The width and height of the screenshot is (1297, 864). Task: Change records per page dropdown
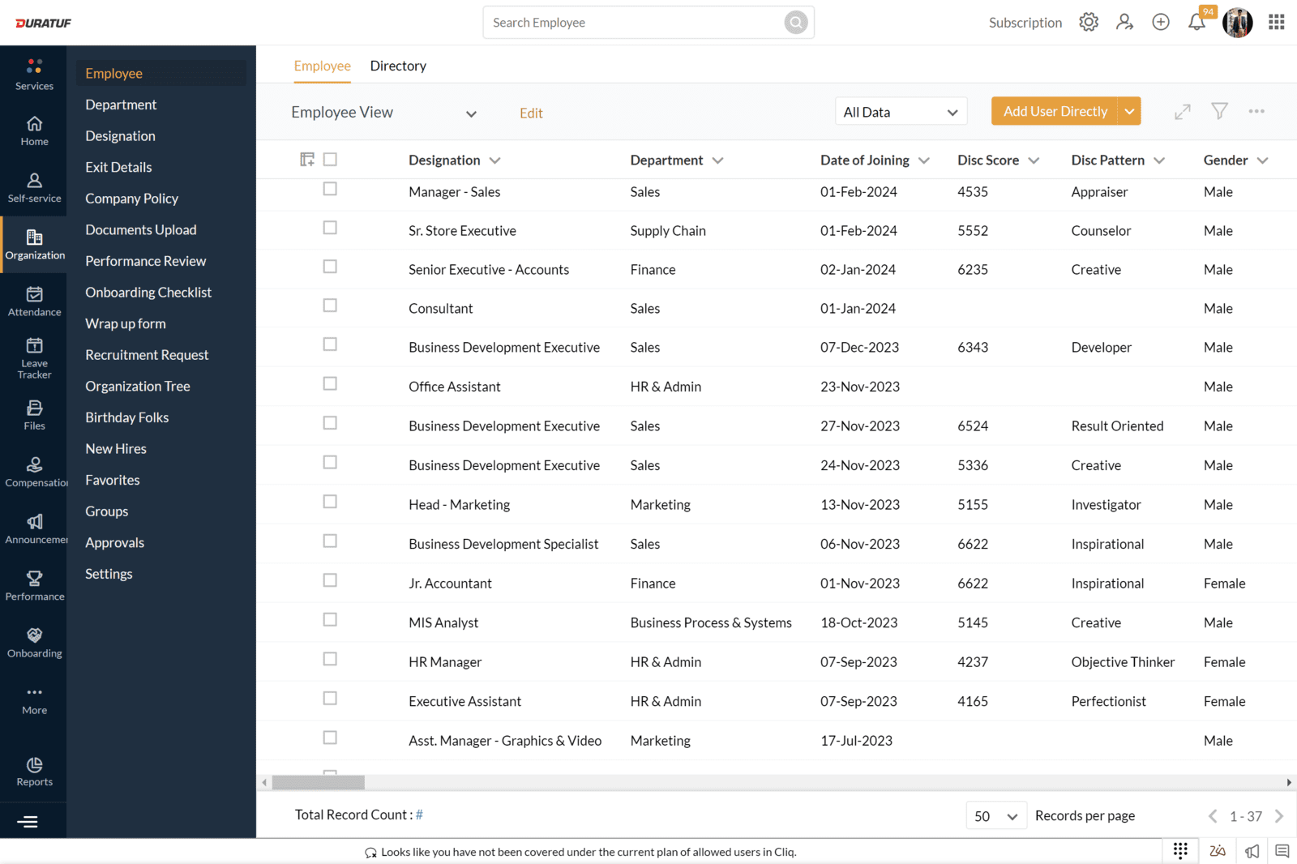(996, 816)
